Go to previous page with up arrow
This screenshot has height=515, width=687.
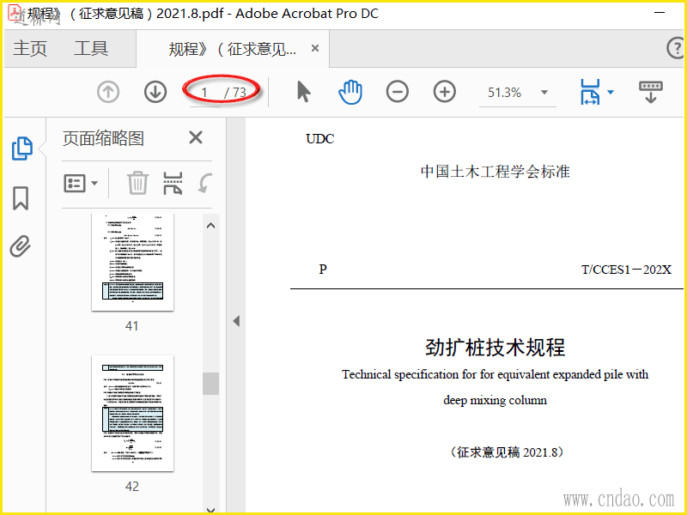(x=108, y=93)
